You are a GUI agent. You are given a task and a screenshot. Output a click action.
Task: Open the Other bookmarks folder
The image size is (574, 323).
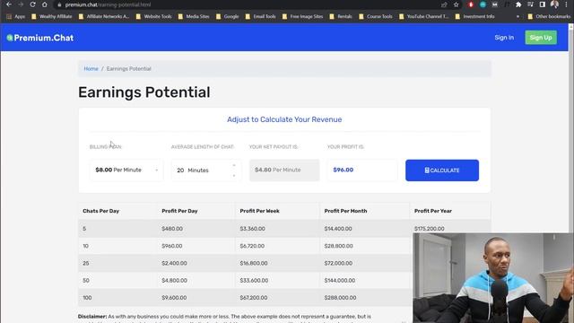click(549, 16)
